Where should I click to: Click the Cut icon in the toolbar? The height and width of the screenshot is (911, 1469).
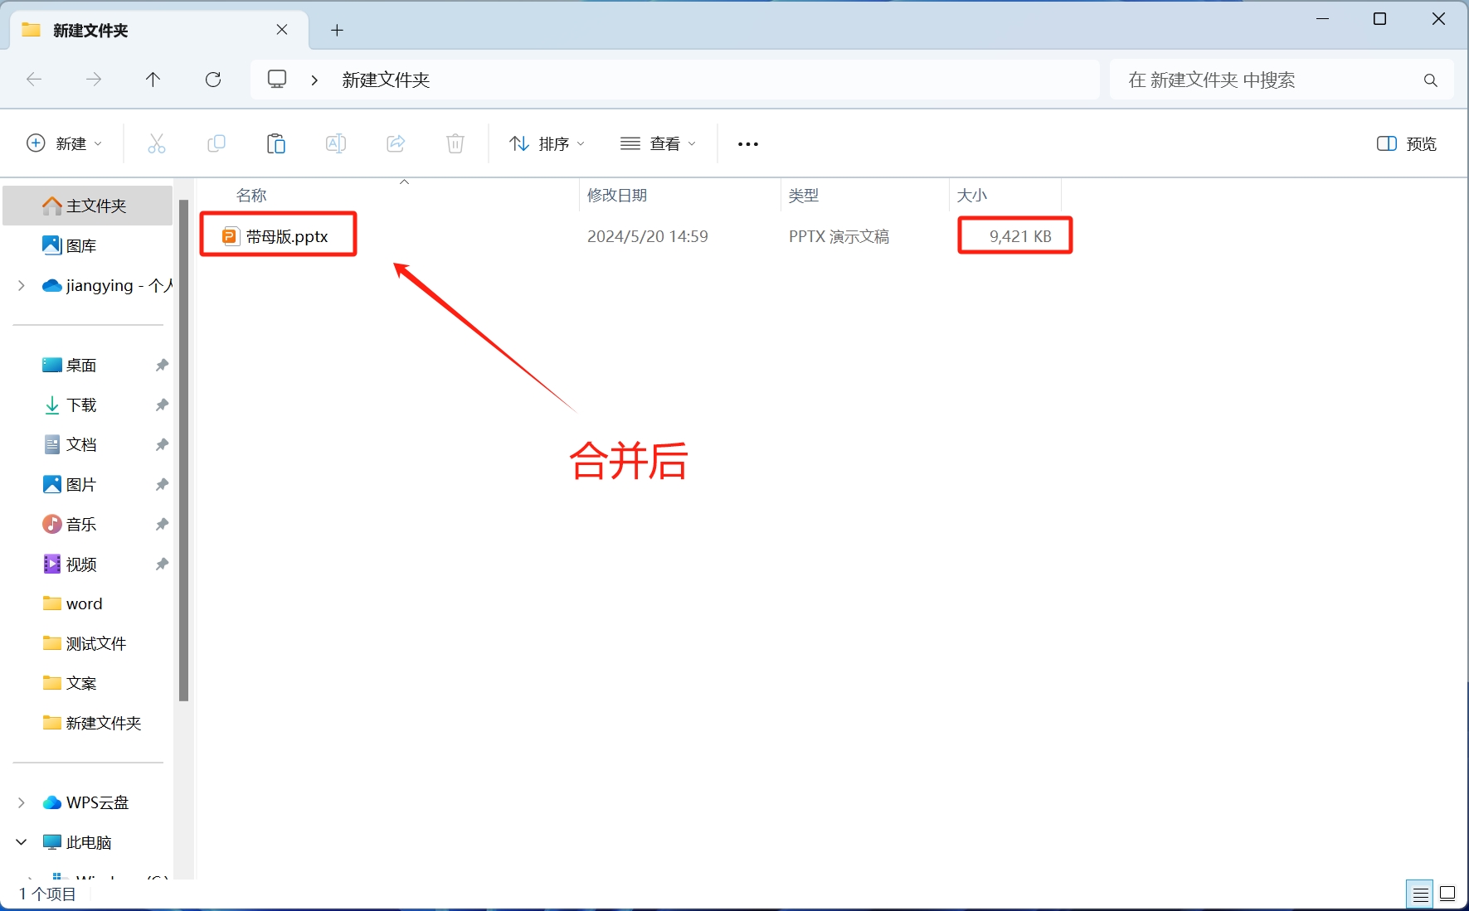pyautogui.click(x=157, y=143)
